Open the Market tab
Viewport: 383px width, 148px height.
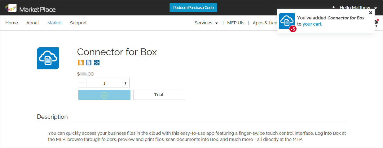55,23
